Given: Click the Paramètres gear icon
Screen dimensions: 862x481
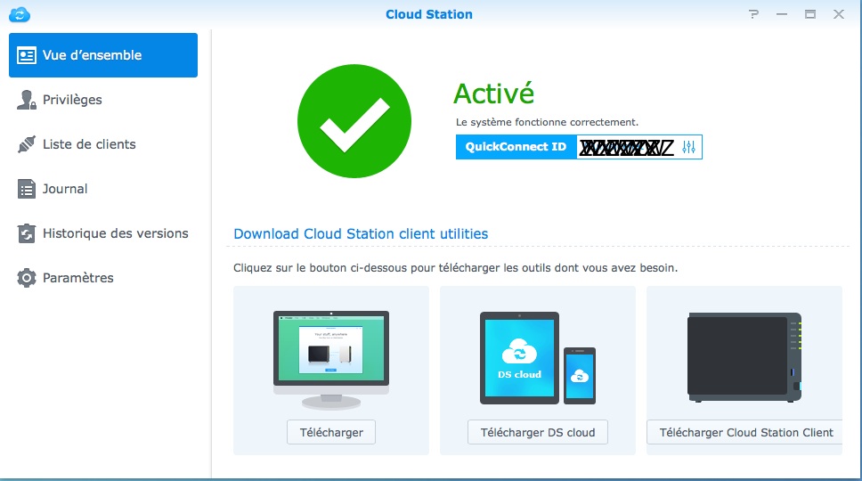Looking at the screenshot, I should (x=27, y=278).
